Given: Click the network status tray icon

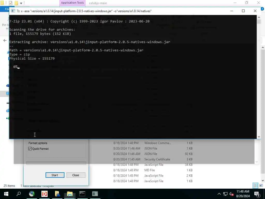Looking at the screenshot, I should [225, 194].
